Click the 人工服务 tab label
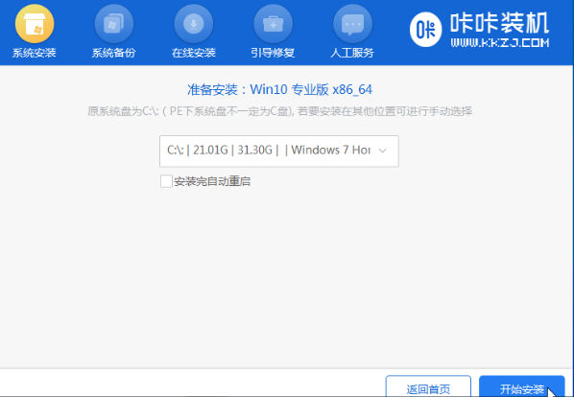The image size is (574, 397). 352,53
